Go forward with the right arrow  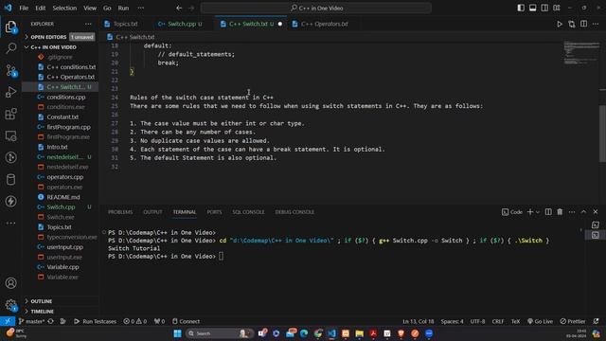[x=191, y=8]
